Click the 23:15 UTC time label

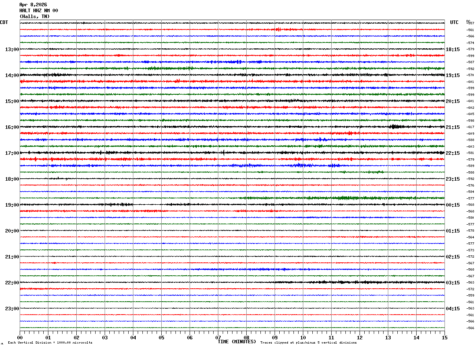tap(453, 179)
